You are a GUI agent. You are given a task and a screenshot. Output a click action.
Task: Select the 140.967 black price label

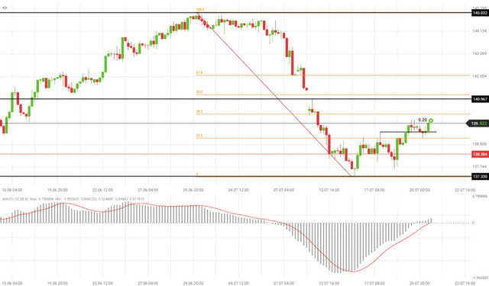[480, 99]
